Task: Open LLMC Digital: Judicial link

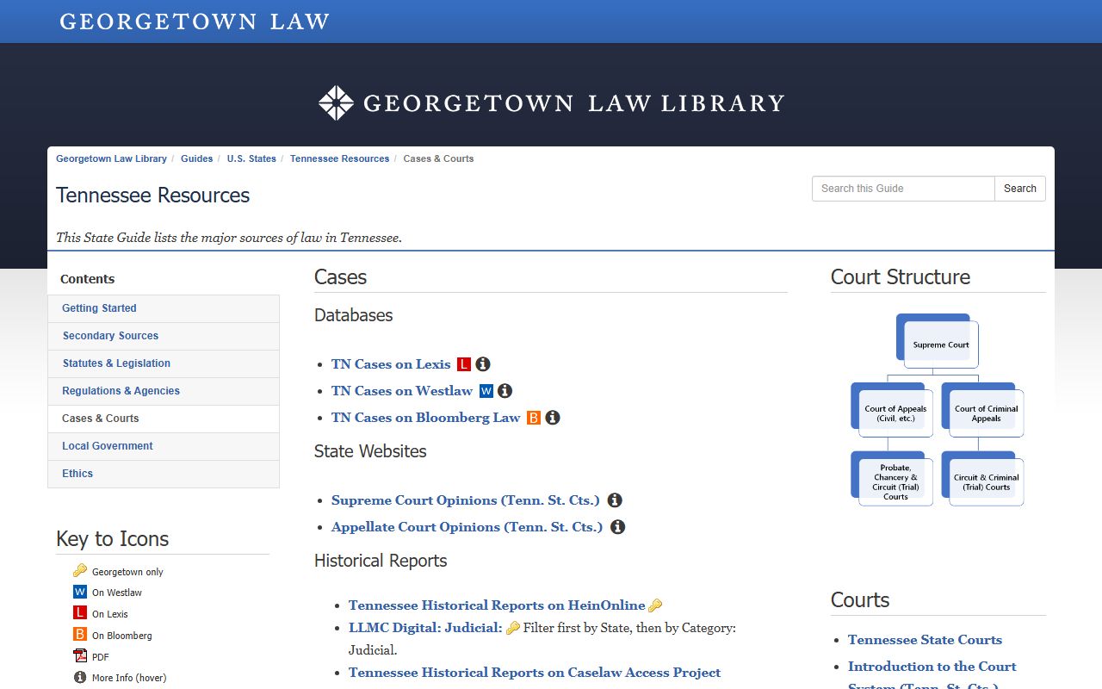Action: pos(425,628)
